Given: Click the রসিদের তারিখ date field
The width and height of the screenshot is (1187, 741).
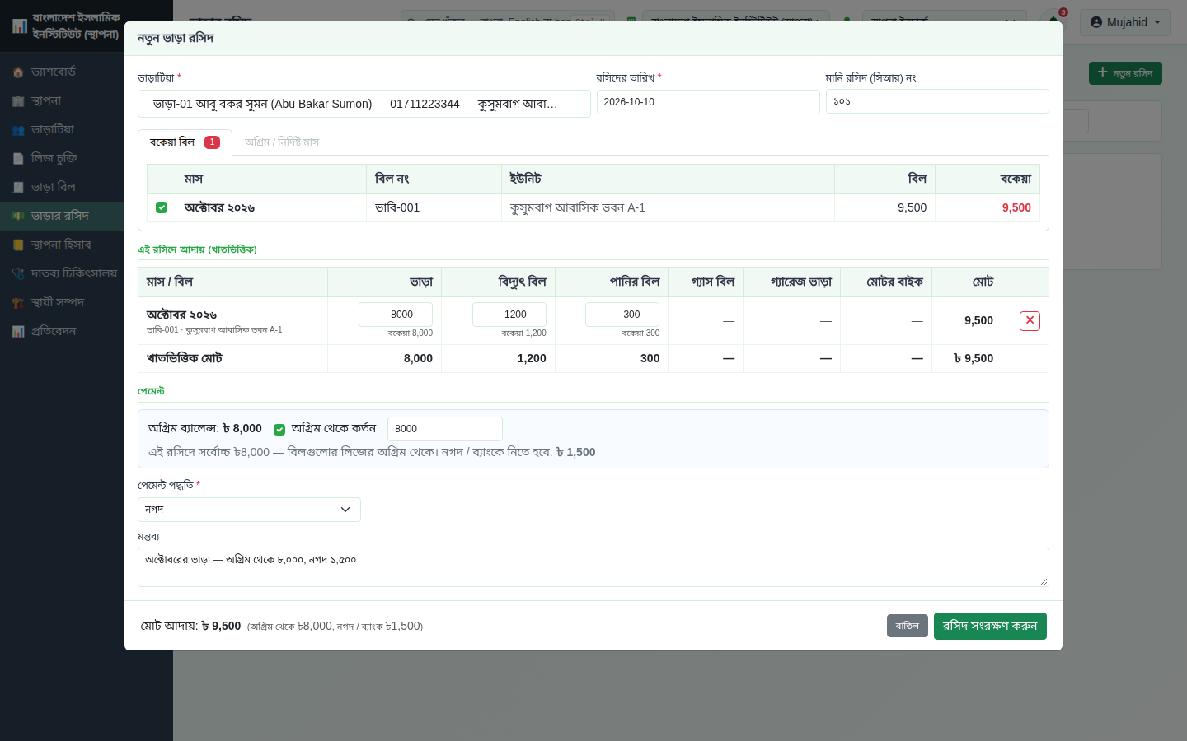Looking at the screenshot, I should [708, 102].
